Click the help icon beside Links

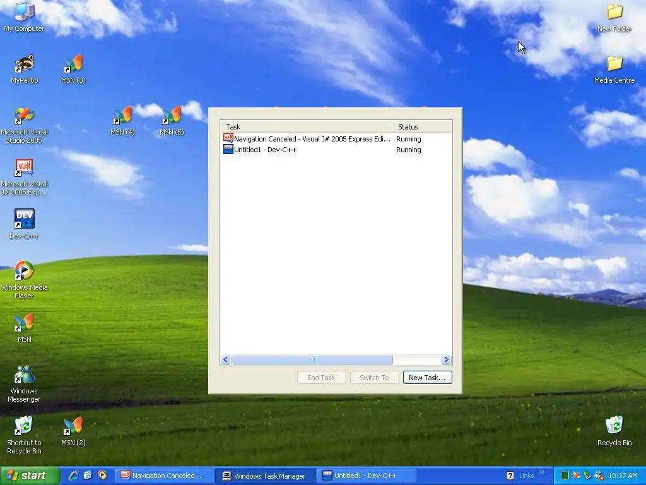coord(510,476)
